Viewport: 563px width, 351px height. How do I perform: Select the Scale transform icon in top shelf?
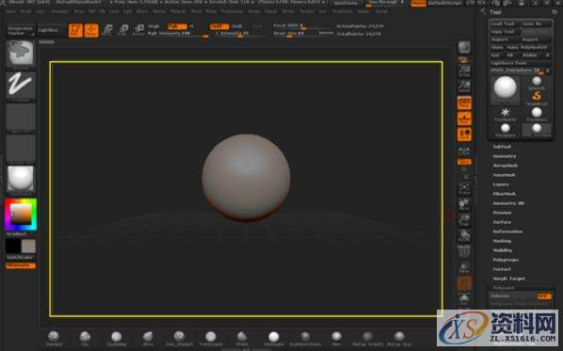click(123, 30)
